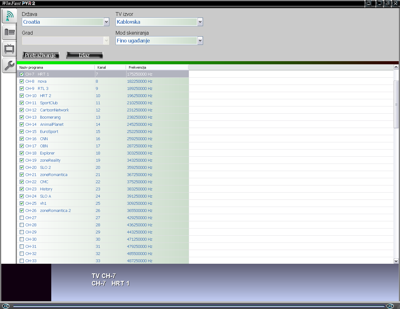Viewport: 400px width, 309px height.
Task: Open the Država dropdown showing Croatia
Action: (66, 22)
